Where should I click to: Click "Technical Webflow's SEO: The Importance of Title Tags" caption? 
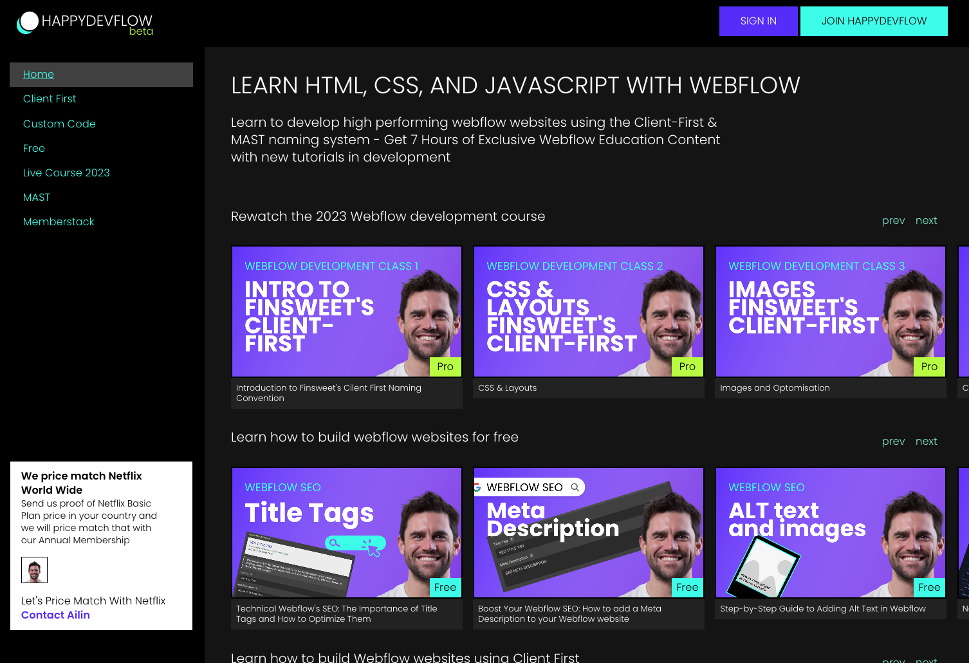pos(337,613)
